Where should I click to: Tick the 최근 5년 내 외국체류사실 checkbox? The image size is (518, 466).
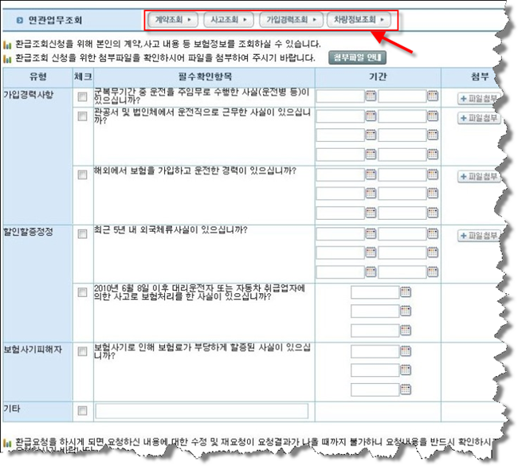82,234
